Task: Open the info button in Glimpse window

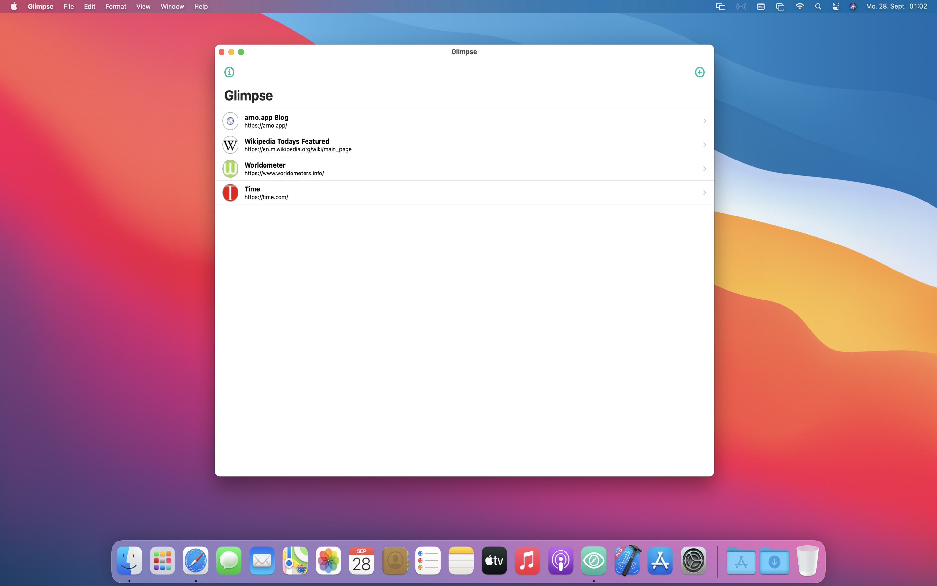Action: pyautogui.click(x=229, y=72)
